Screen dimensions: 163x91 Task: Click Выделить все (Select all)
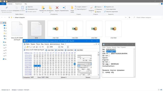coord(109,7)
